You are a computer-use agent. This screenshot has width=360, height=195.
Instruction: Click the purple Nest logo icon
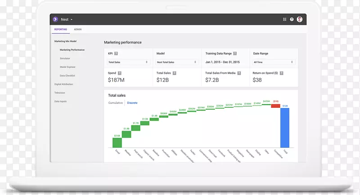click(55, 19)
